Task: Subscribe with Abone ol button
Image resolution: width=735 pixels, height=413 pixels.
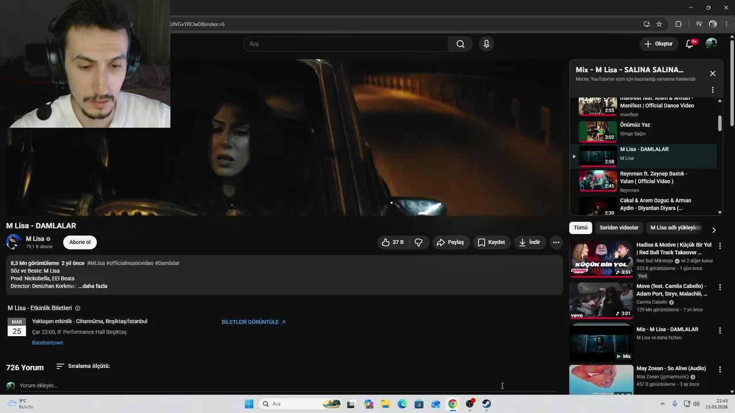Action: (80, 242)
